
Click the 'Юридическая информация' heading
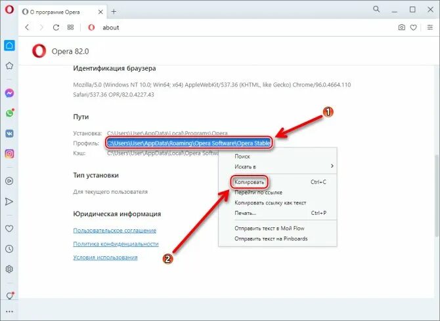coord(117,214)
